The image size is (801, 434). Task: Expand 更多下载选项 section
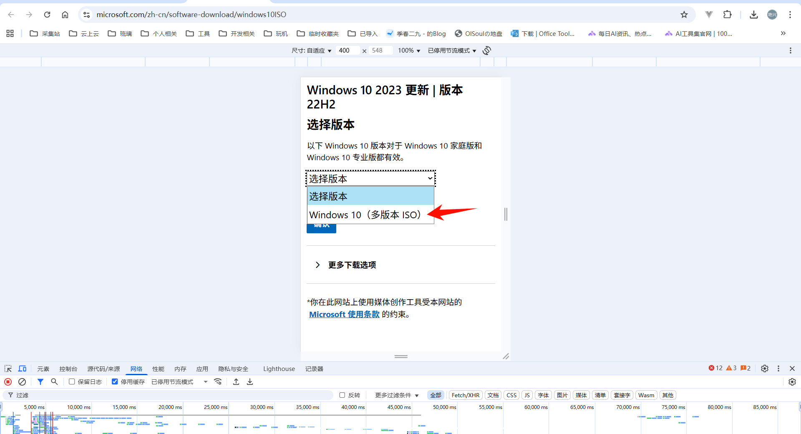pos(352,265)
